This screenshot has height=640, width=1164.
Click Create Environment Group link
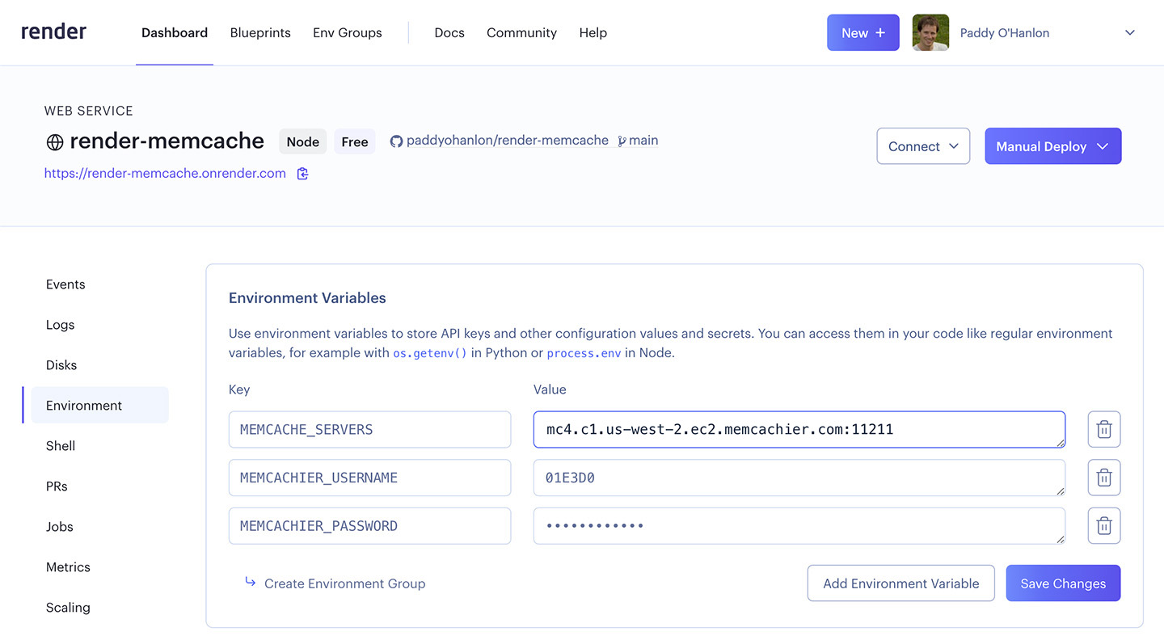coord(344,583)
